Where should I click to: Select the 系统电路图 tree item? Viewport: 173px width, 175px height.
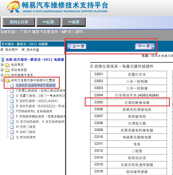click(19, 70)
